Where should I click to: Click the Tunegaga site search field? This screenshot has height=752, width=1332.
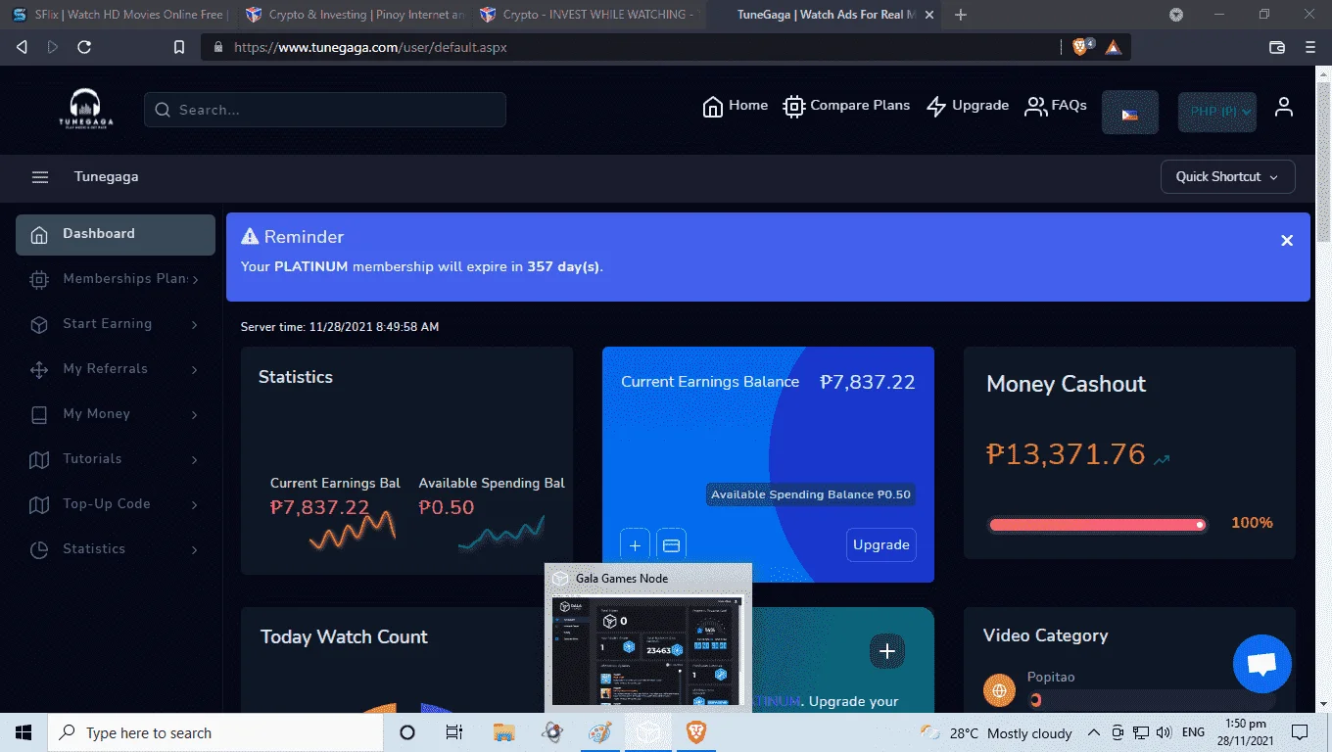pos(325,110)
